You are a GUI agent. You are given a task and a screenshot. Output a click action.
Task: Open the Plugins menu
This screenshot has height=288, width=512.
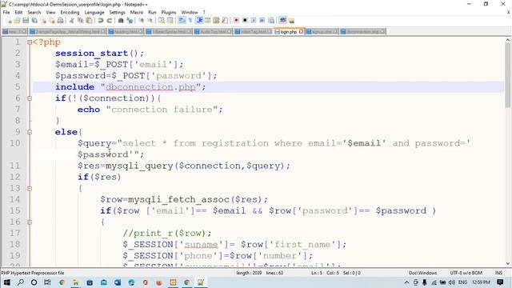pyautogui.click(x=169, y=13)
